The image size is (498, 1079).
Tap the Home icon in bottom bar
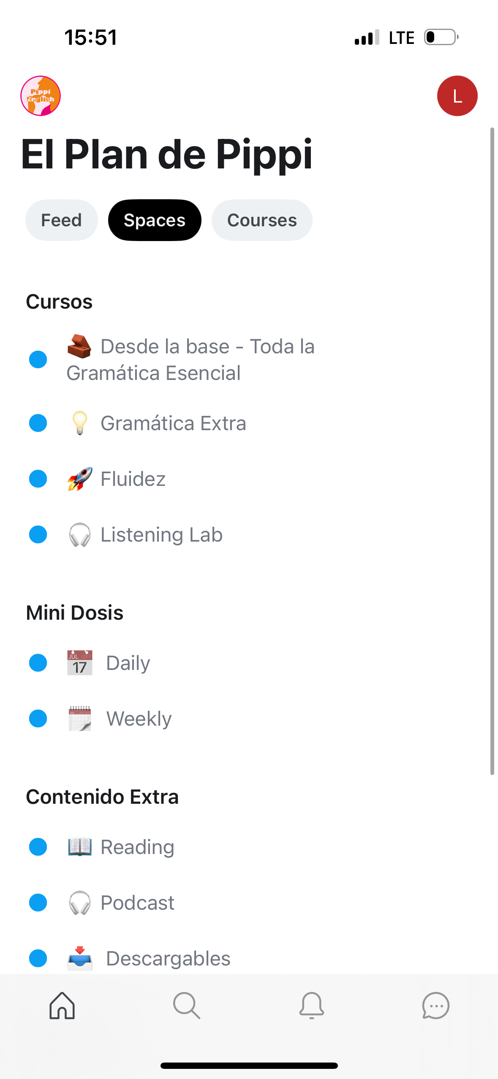[62, 1006]
